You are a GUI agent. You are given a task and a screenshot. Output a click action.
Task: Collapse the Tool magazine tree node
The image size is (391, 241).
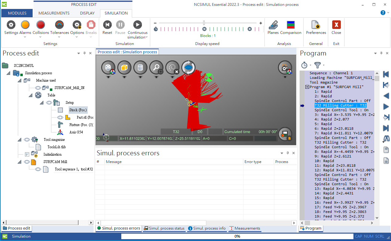[x=19, y=140]
